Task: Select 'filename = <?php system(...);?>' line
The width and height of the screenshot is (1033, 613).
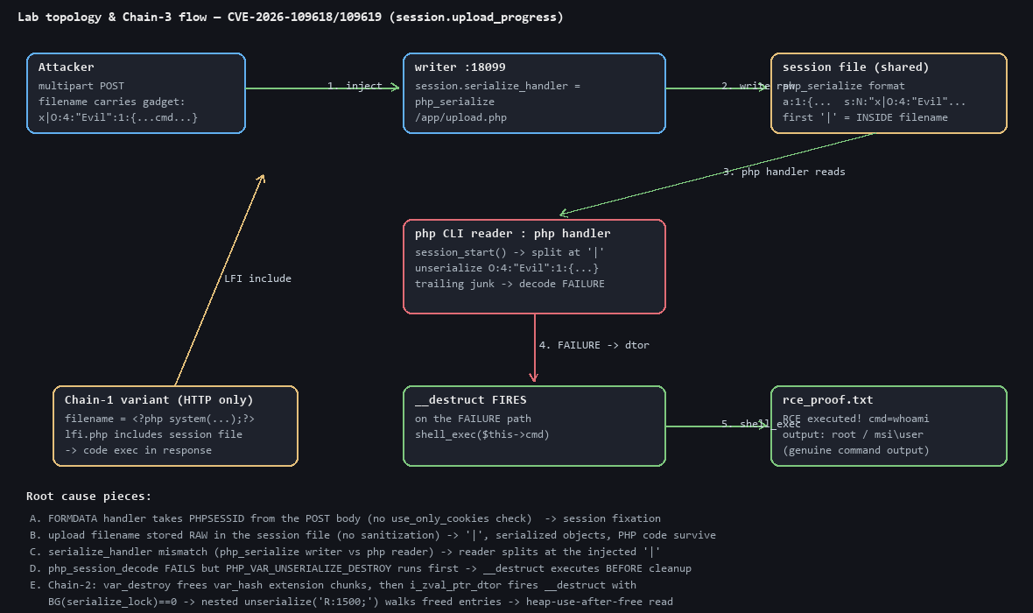Action: [x=159, y=419]
